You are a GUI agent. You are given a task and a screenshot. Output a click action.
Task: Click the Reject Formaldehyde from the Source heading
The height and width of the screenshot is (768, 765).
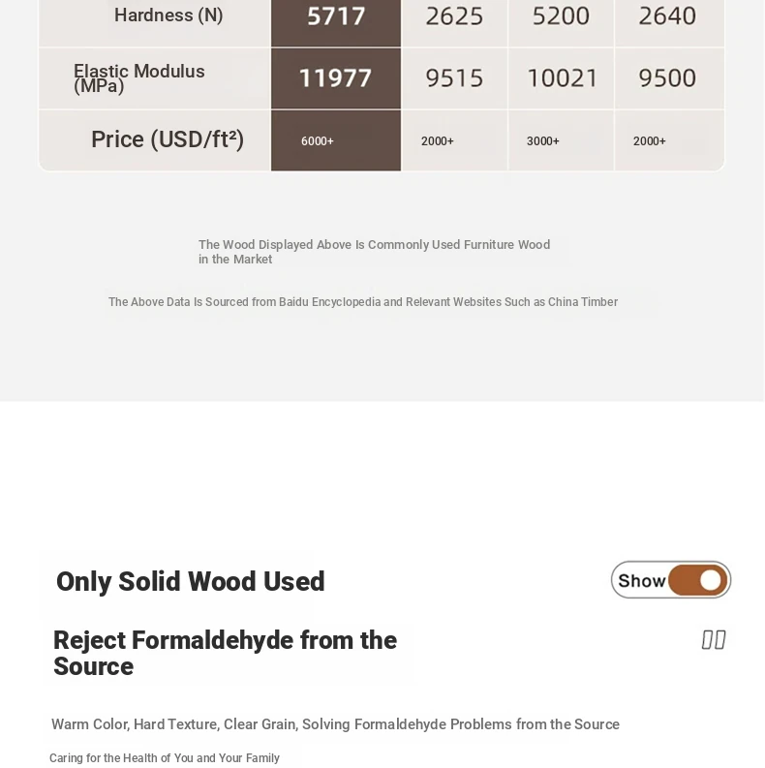[225, 653]
